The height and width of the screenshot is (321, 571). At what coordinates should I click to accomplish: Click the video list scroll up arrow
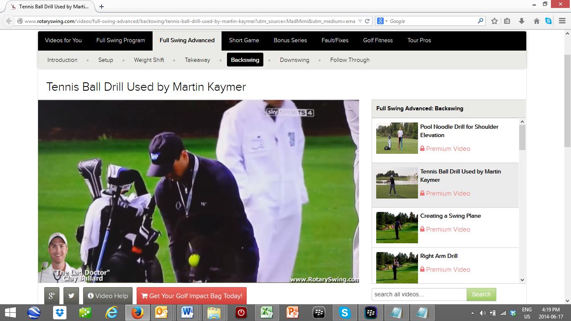(x=522, y=122)
